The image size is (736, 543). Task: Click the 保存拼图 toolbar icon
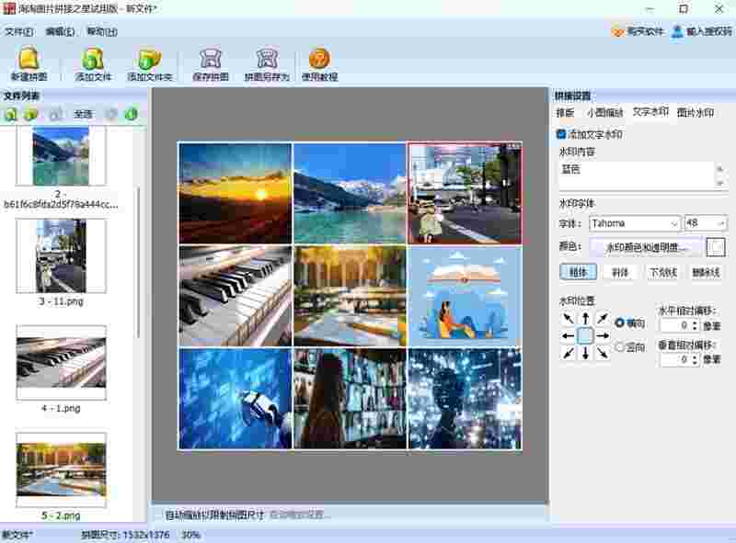(x=211, y=64)
